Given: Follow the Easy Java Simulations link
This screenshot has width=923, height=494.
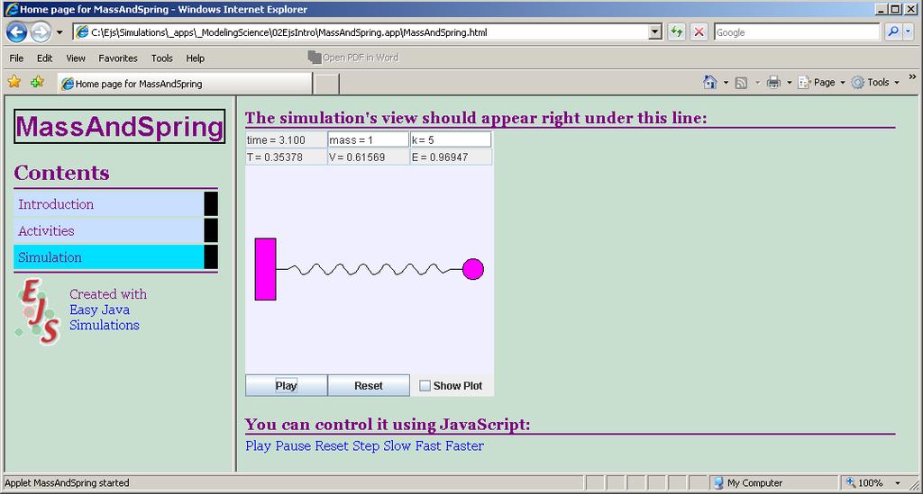Looking at the screenshot, I should coord(105,318).
